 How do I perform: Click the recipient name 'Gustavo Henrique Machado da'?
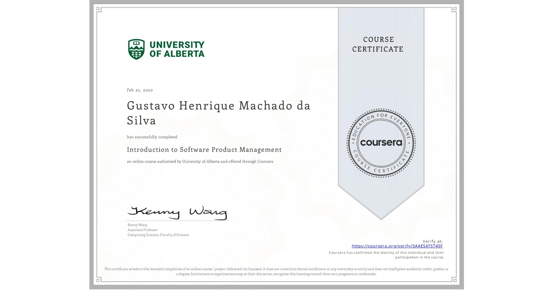219,106
